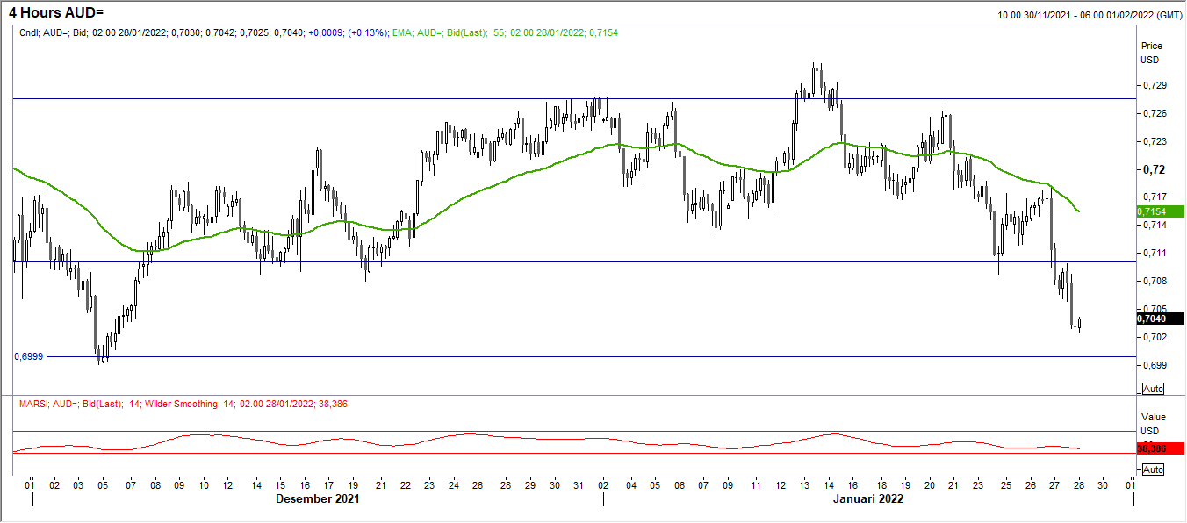The image size is (1187, 523).
Task: Select the black last price tag 0,7040
Action: click(1161, 319)
